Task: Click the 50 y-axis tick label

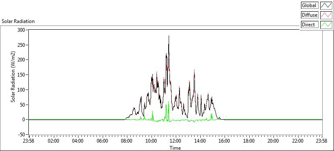Action: tap(22, 105)
